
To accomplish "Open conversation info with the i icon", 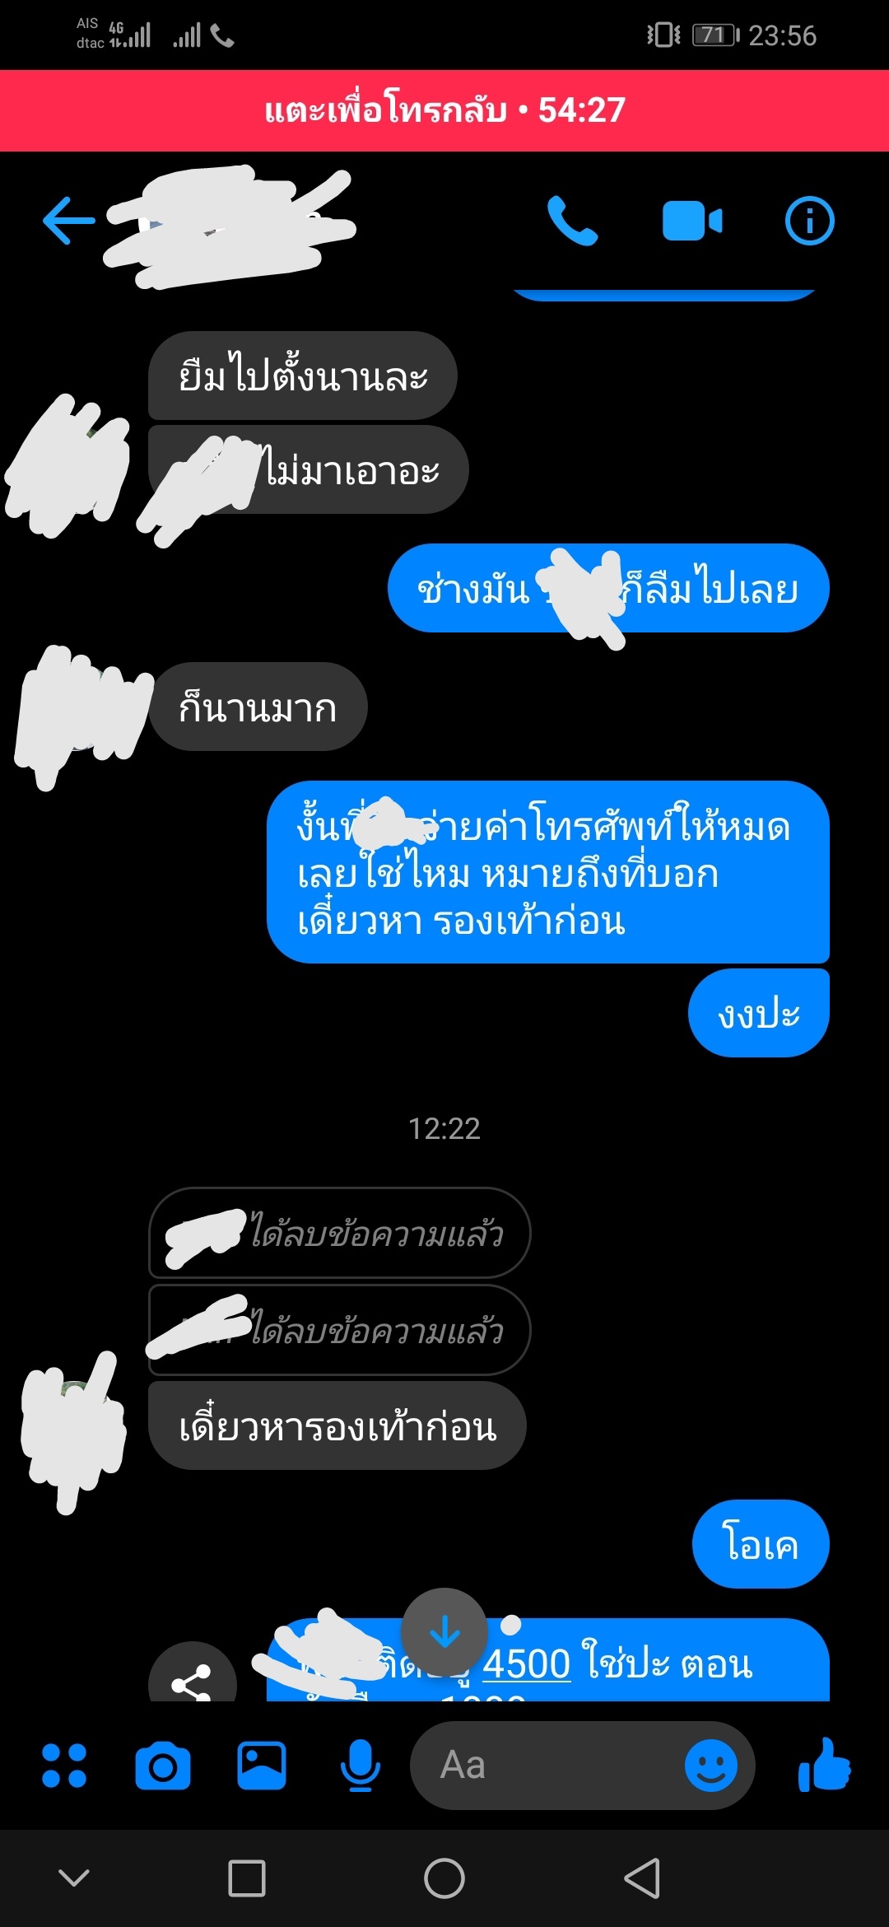I will pyautogui.click(x=810, y=221).
